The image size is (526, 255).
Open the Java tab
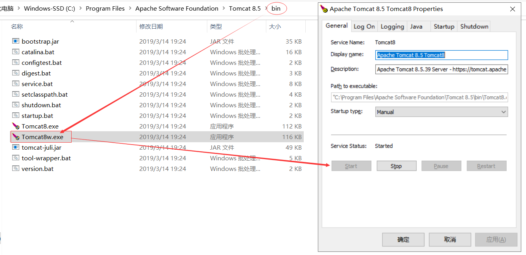416,26
